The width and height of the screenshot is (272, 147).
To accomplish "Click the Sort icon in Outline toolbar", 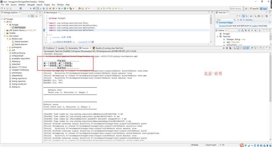I will tap(242, 30).
